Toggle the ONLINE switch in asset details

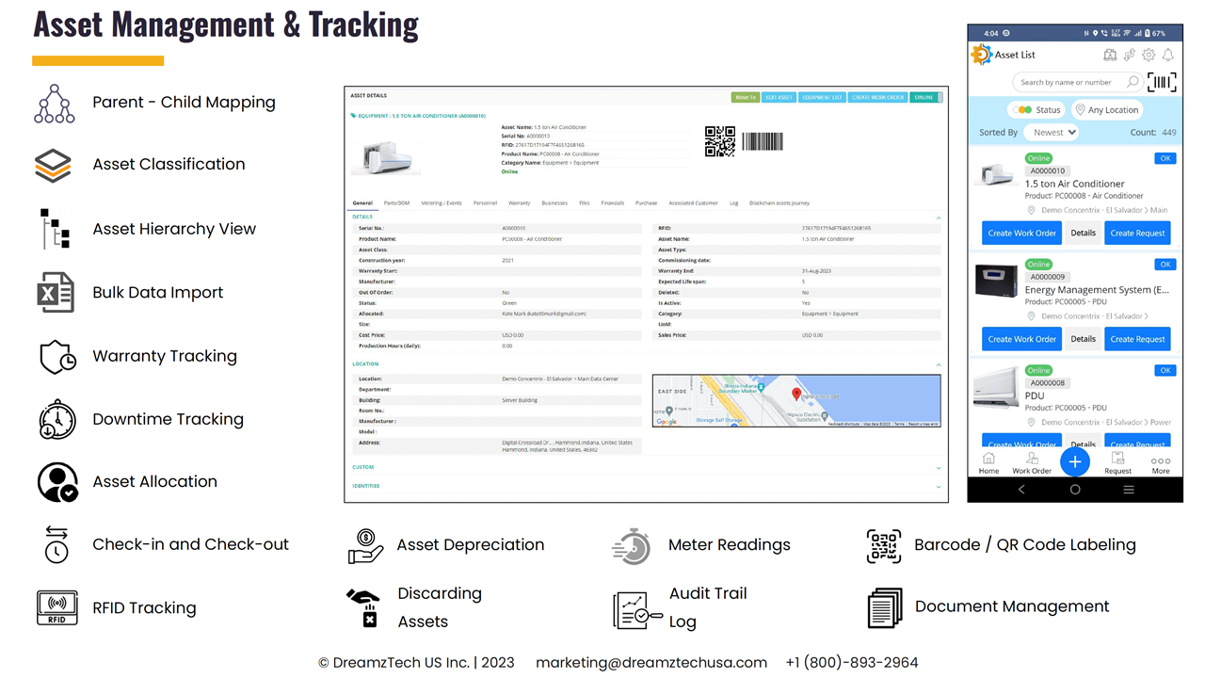[x=926, y=97]
